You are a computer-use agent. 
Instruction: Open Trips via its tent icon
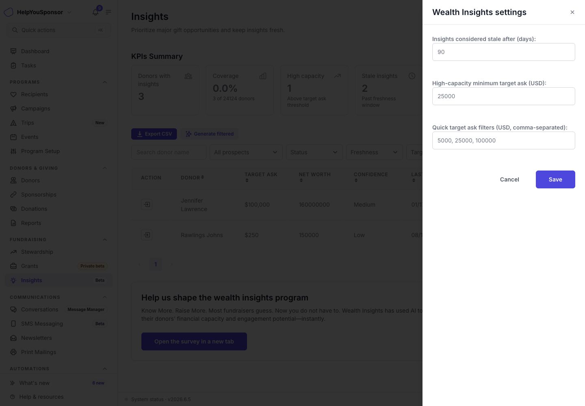click(x=13, y=123)
